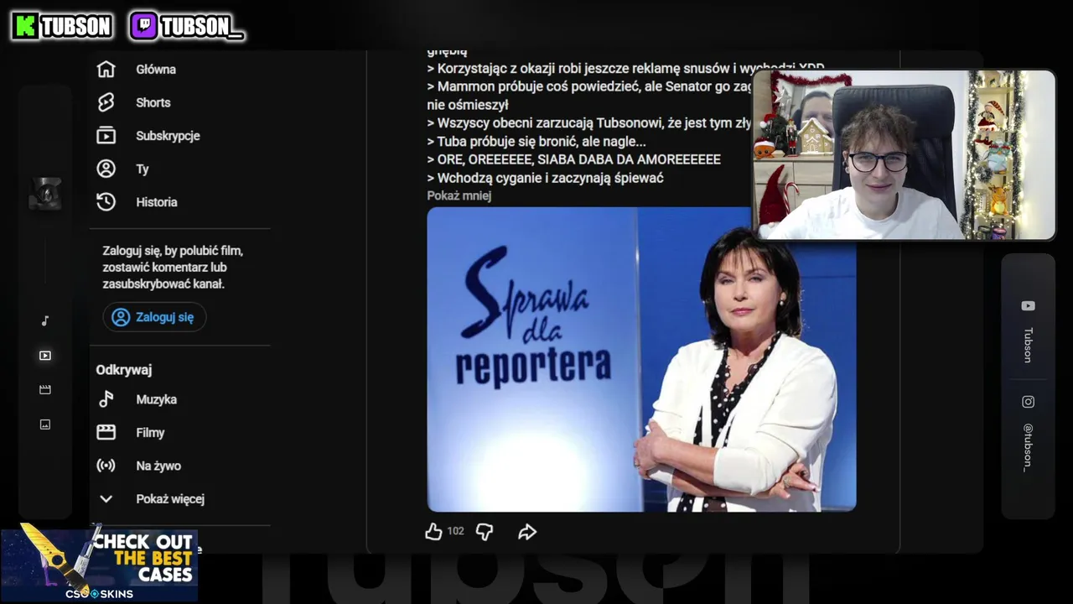1073x604 pixels.
Task: Click the clapperboard icon in left overlay
Action: click(x=45, y=390)
